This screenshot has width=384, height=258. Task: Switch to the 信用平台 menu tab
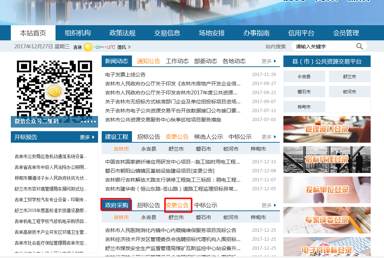[301, 32]
